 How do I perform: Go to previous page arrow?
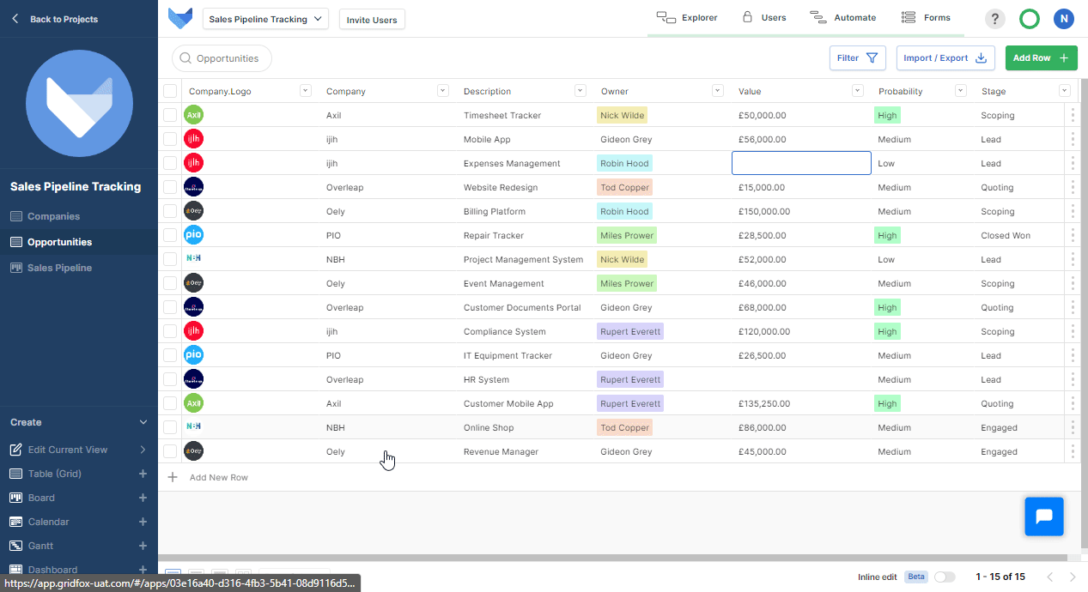click(1049, 577)
